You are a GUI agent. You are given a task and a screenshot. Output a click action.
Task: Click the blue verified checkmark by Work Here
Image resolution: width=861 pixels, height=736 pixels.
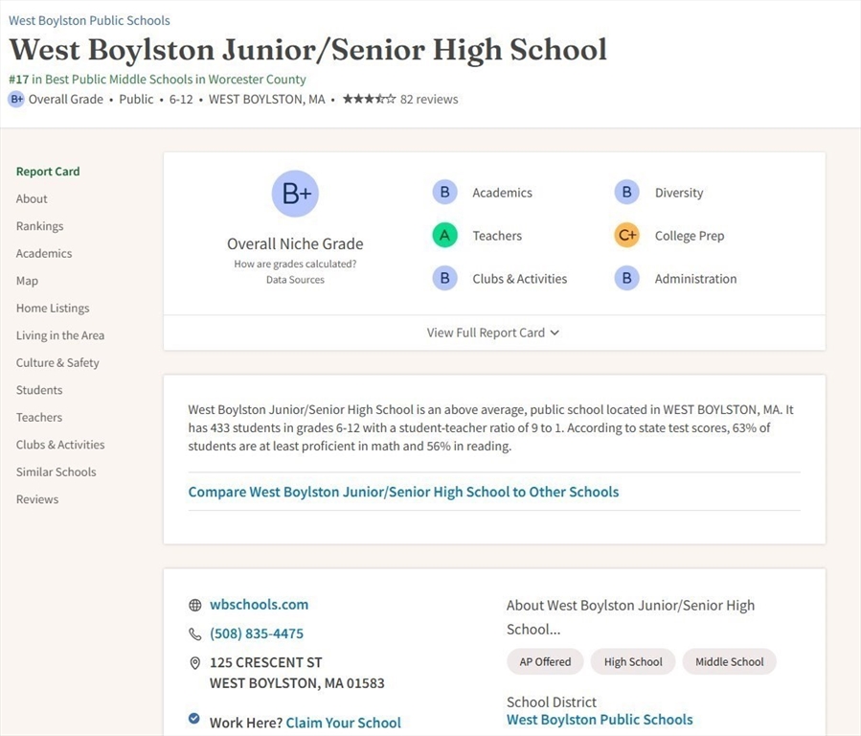[x=193, y=718]
